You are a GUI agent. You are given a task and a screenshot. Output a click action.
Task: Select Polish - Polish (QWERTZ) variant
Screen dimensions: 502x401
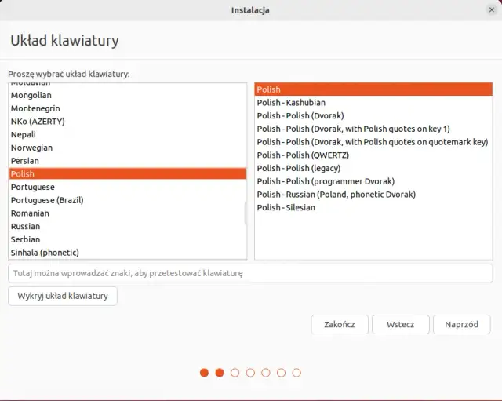click(303, 155)
